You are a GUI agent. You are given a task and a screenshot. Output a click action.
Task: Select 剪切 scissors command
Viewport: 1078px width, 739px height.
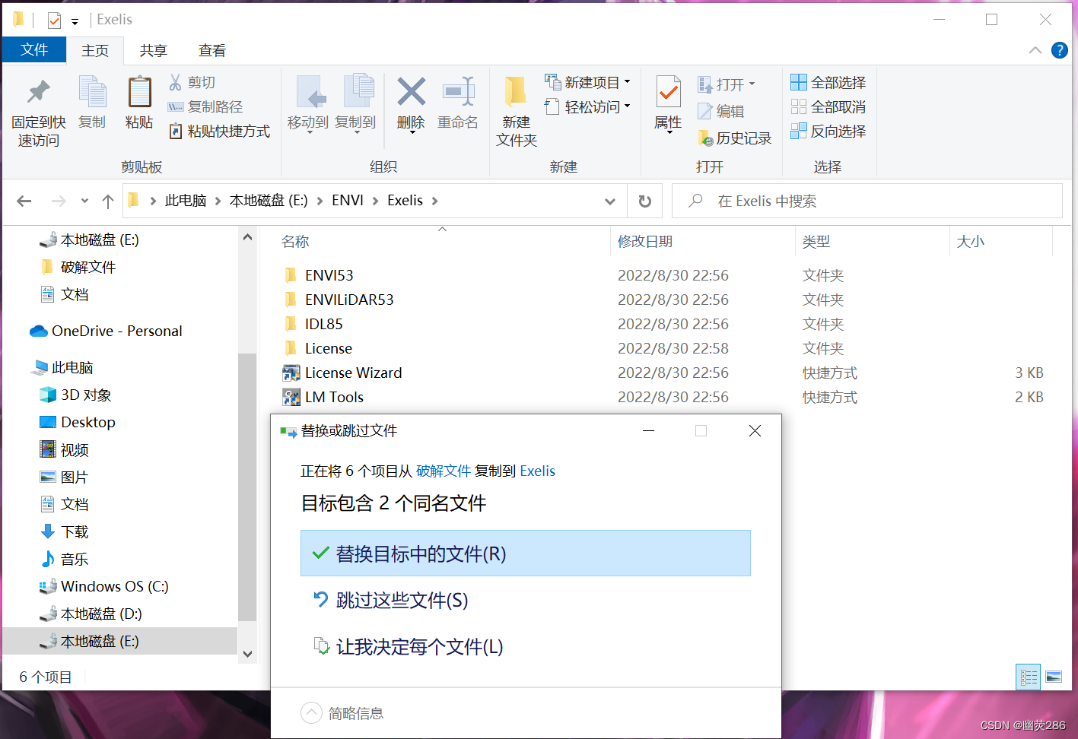tap(192, 82)
